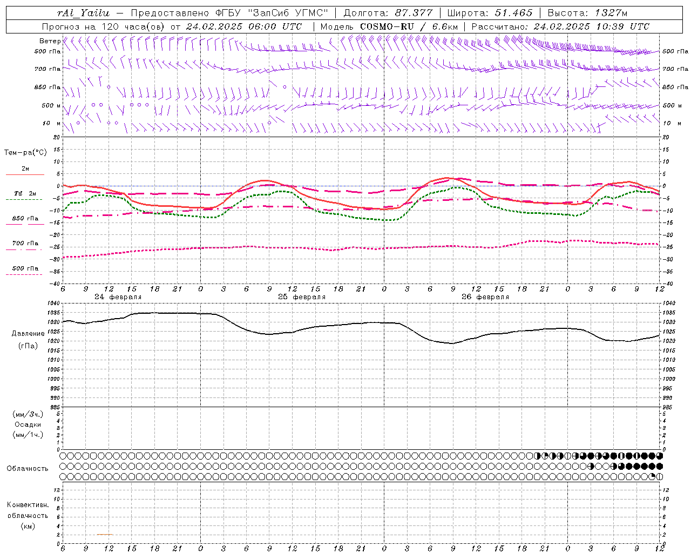Click the pink dotted swatch under 500 гПа legend
The width and height of the screenshot is (691, 553).
(24, 274)
